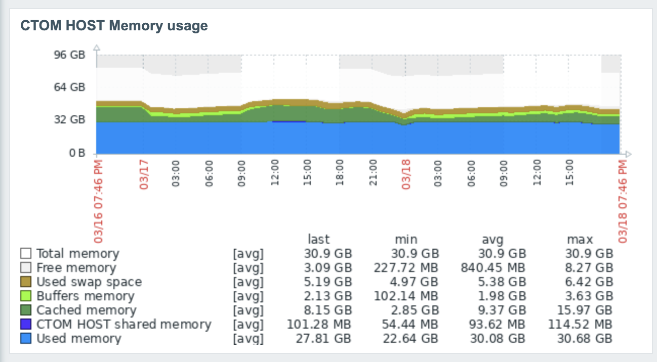Click the CTOM HOST shared memory swatch
This screenshot has height=362, width=657.
pos(26,324)
